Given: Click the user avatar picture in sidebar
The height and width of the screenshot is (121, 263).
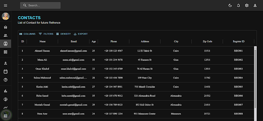Looking at the screenshot, I should (x=6, y=16).
